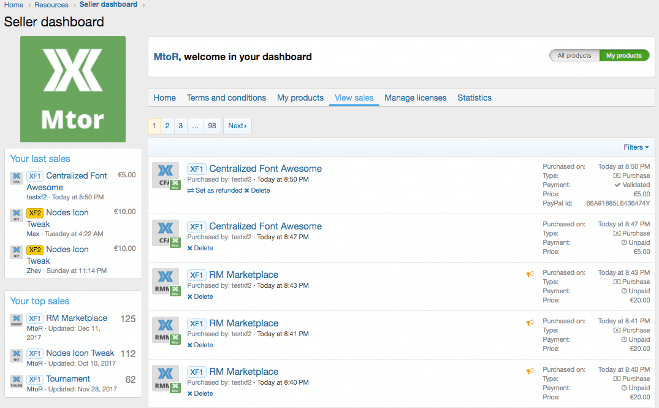The image size is (659, 408).
Task: Click the large Mtor seller logo
Action: click(73, 89)
